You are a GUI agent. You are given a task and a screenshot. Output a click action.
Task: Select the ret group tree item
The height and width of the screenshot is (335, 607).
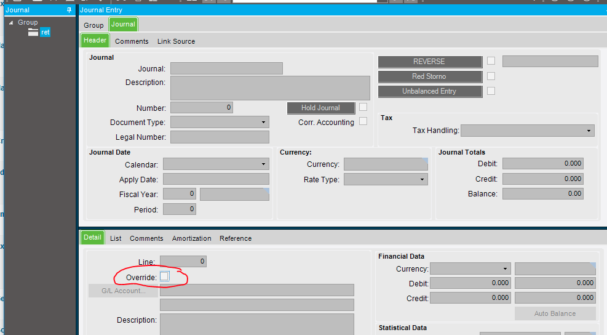46,32
